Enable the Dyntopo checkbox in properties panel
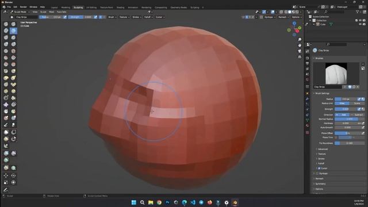 [317, 174]
